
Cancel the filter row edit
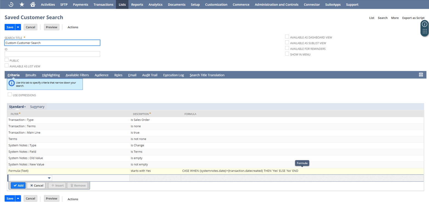(x=36, y=186)
